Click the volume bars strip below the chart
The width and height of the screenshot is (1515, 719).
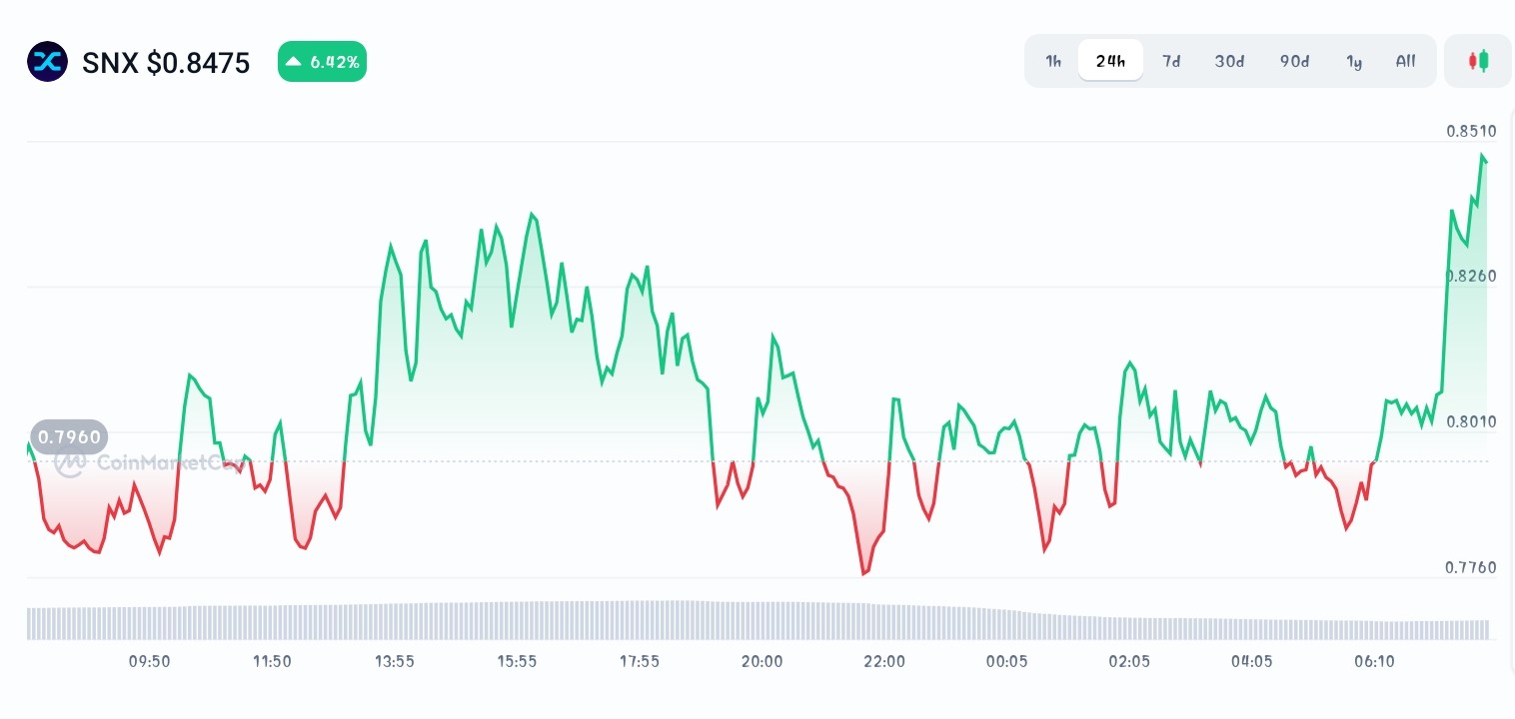tap(757, 620)
